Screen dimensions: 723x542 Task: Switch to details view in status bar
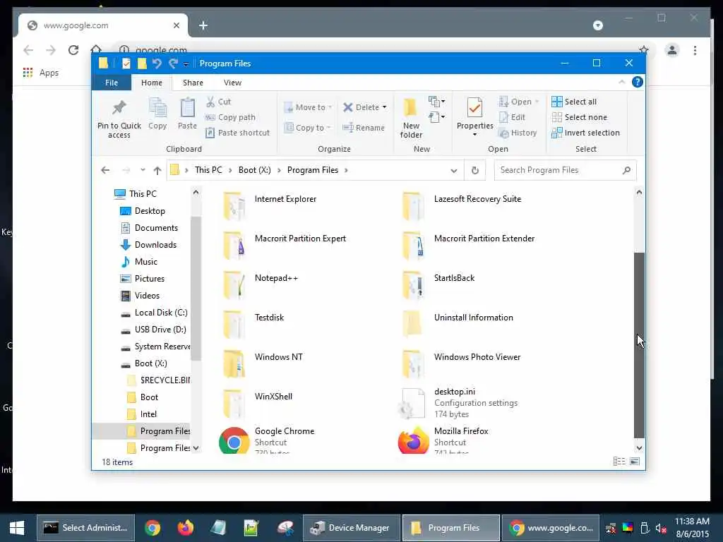(x=619, y=462)
